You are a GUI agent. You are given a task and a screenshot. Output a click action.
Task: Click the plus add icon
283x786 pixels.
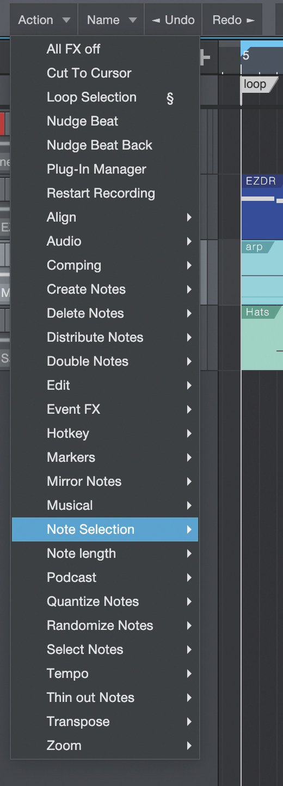coord(205,57)
